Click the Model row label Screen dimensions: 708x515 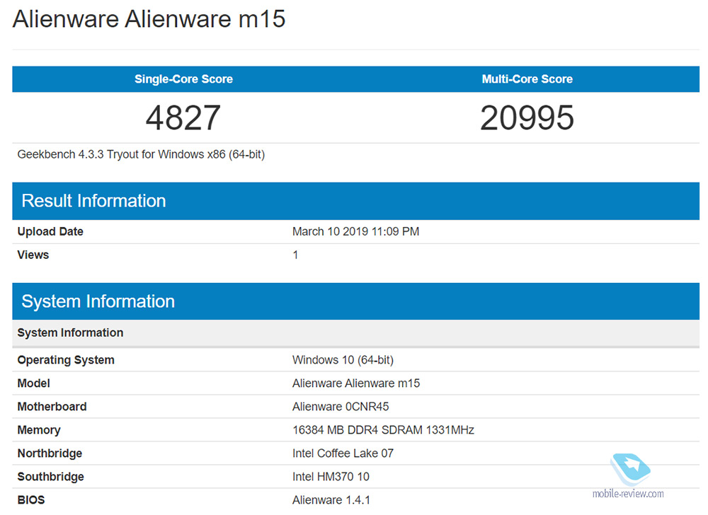pyautogui.click(x=34, y=383)
